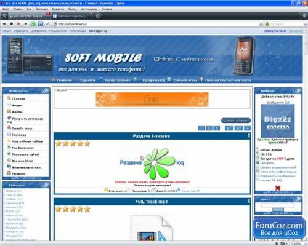Screen dimensions: 308x246
Task: Open the Конструктор admin bar item
Action: tap(98, 31)
